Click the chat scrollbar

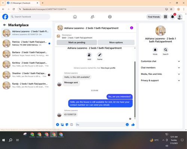[135, 89]
